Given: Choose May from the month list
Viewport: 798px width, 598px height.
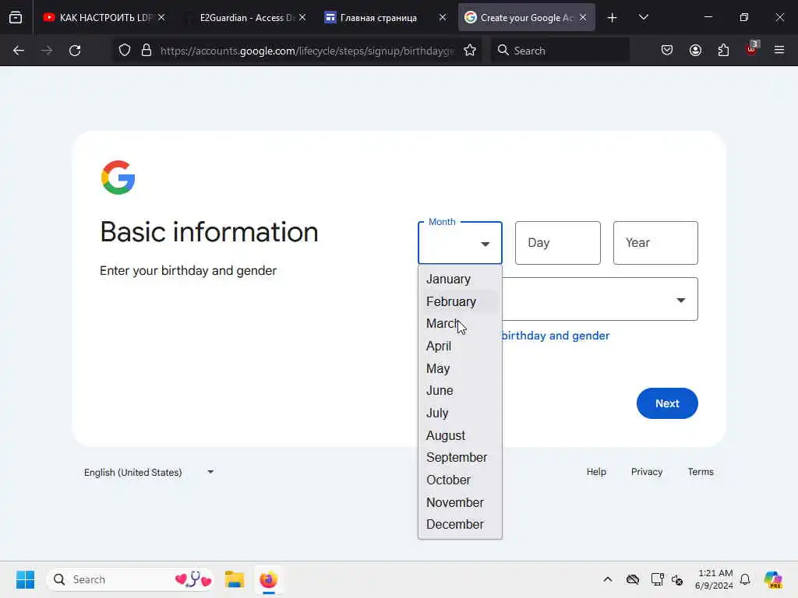Looking at the screenshot, I should (x=460, y=368).
